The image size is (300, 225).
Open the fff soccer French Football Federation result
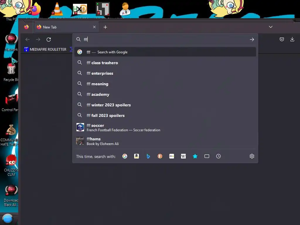165,127
